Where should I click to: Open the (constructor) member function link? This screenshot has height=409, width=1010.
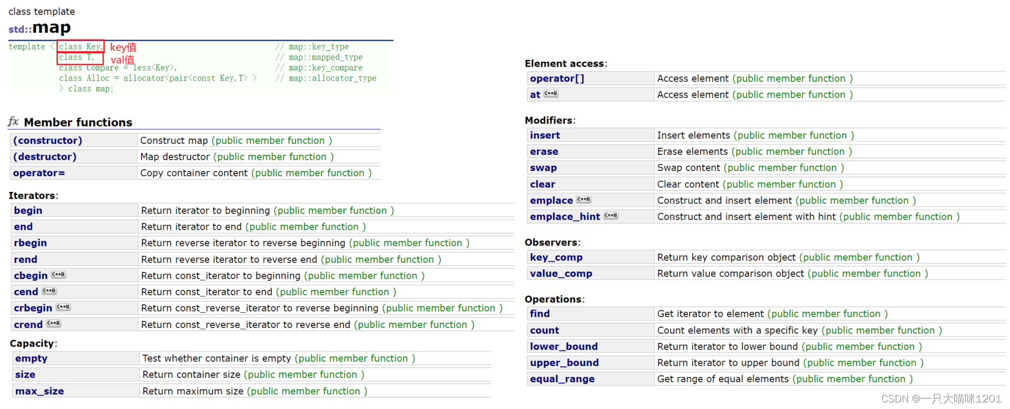coord(48,141)
